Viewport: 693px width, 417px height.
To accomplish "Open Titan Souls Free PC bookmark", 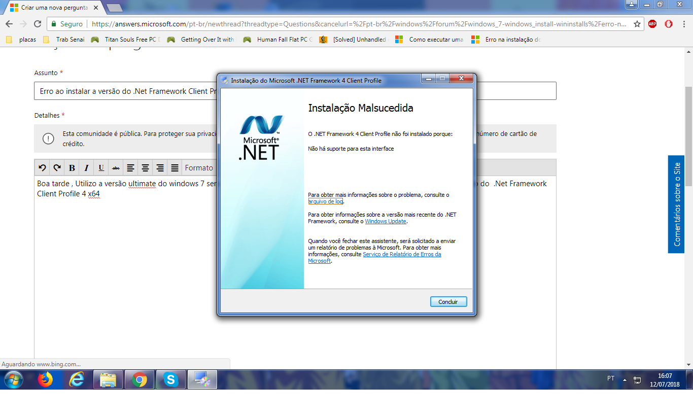I will 125,40.
